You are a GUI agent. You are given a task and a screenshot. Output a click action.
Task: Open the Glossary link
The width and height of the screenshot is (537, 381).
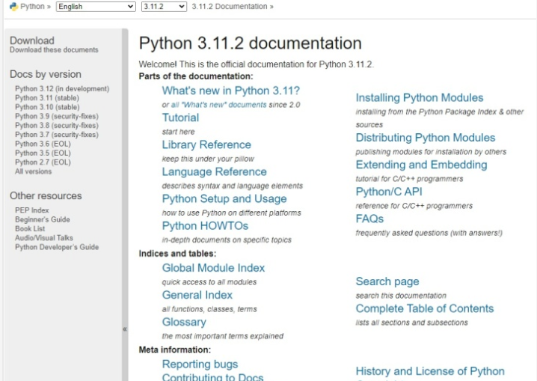pos(184,323)
